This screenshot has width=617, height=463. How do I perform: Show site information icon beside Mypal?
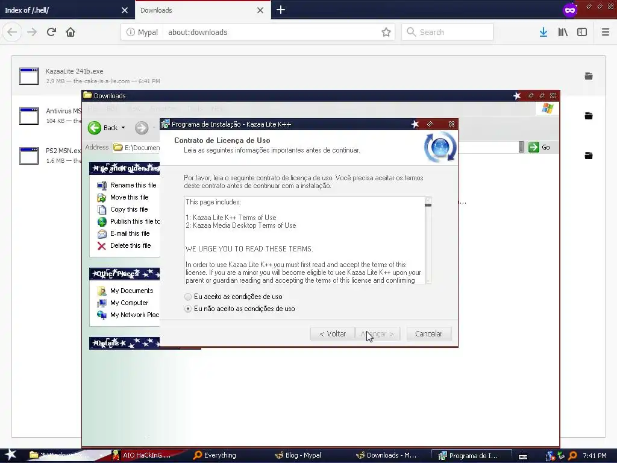pyautogui.click(x=131, y=33)
